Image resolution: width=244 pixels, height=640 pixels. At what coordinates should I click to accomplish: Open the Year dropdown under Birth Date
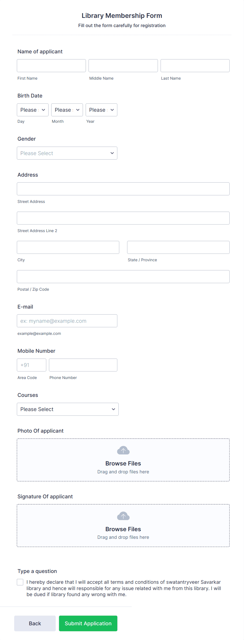coord(101,110)
